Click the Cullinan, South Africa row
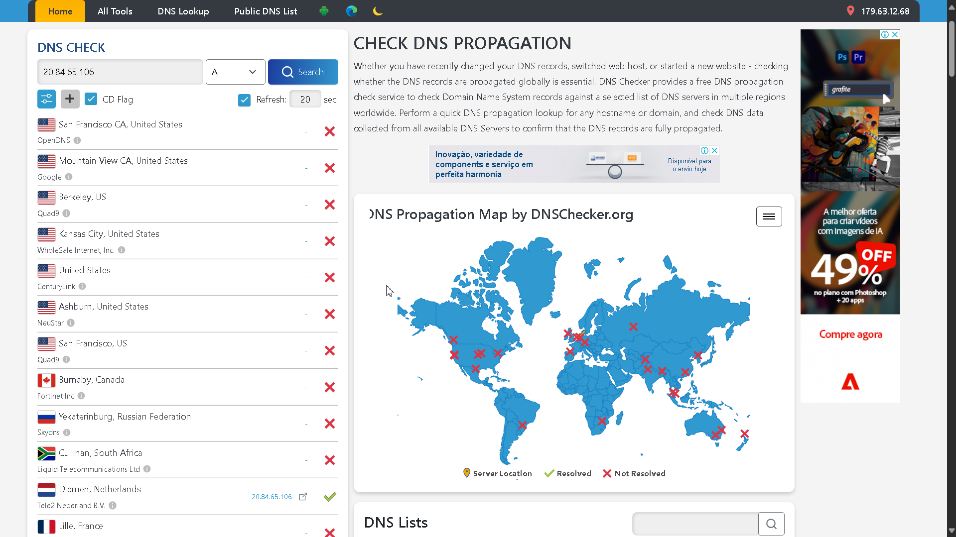This screenshot has width=956, height=537. (188, 460)
